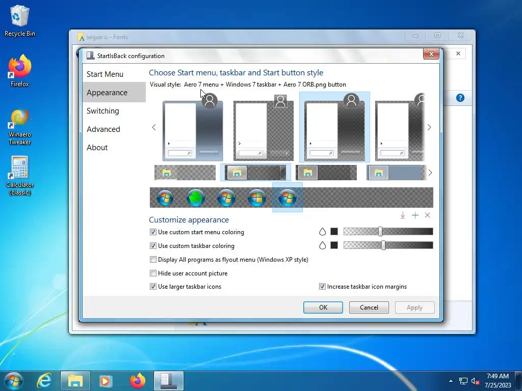Click the right chevron beside the menu style previews
This screenshot has width=522, height=391.
click(x=429, y=127)
